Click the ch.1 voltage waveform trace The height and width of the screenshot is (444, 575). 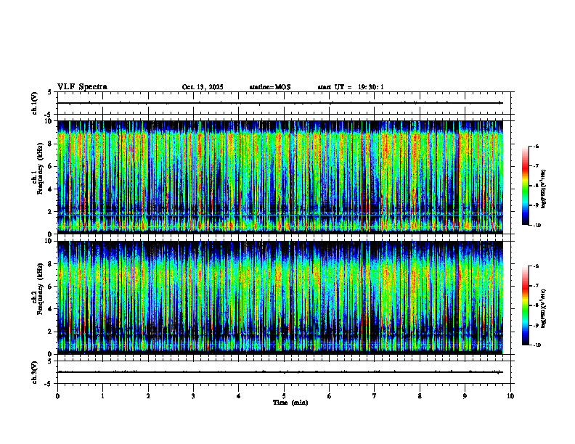280,103
